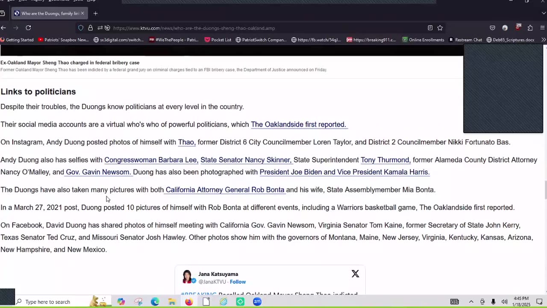547x308 pixels.
Task: Open the Online Enrollments bookmark
Action: point(423,40)
